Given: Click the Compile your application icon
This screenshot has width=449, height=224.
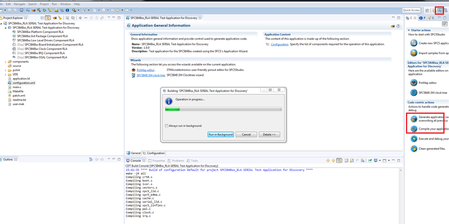Looking at the screenshot, I should point(413,129).
